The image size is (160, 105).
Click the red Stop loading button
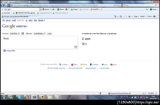tap(120, 5)
